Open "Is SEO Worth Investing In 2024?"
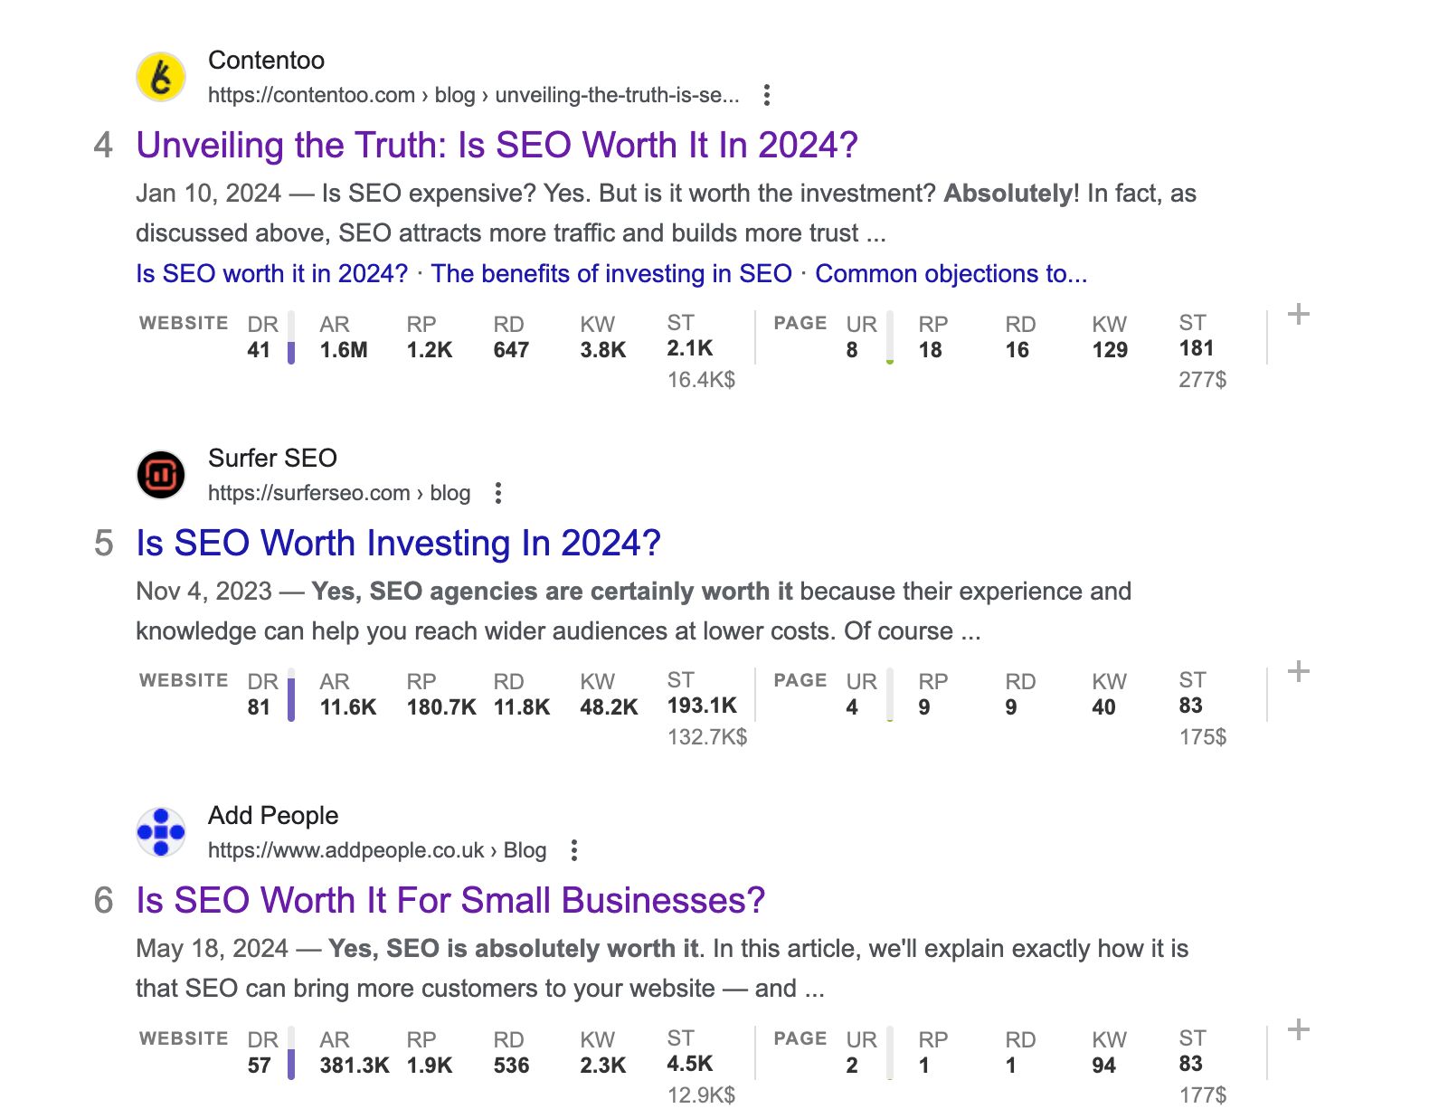 [x=398, y=543]
